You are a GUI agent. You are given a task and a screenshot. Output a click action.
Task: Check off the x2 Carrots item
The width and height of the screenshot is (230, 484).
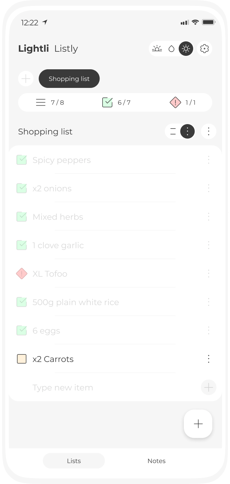coord(21,359)
